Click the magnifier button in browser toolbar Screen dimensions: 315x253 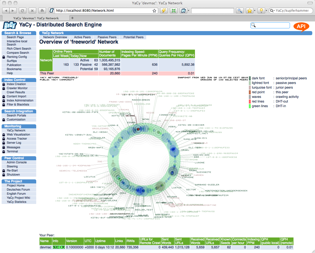click(240, 11)
